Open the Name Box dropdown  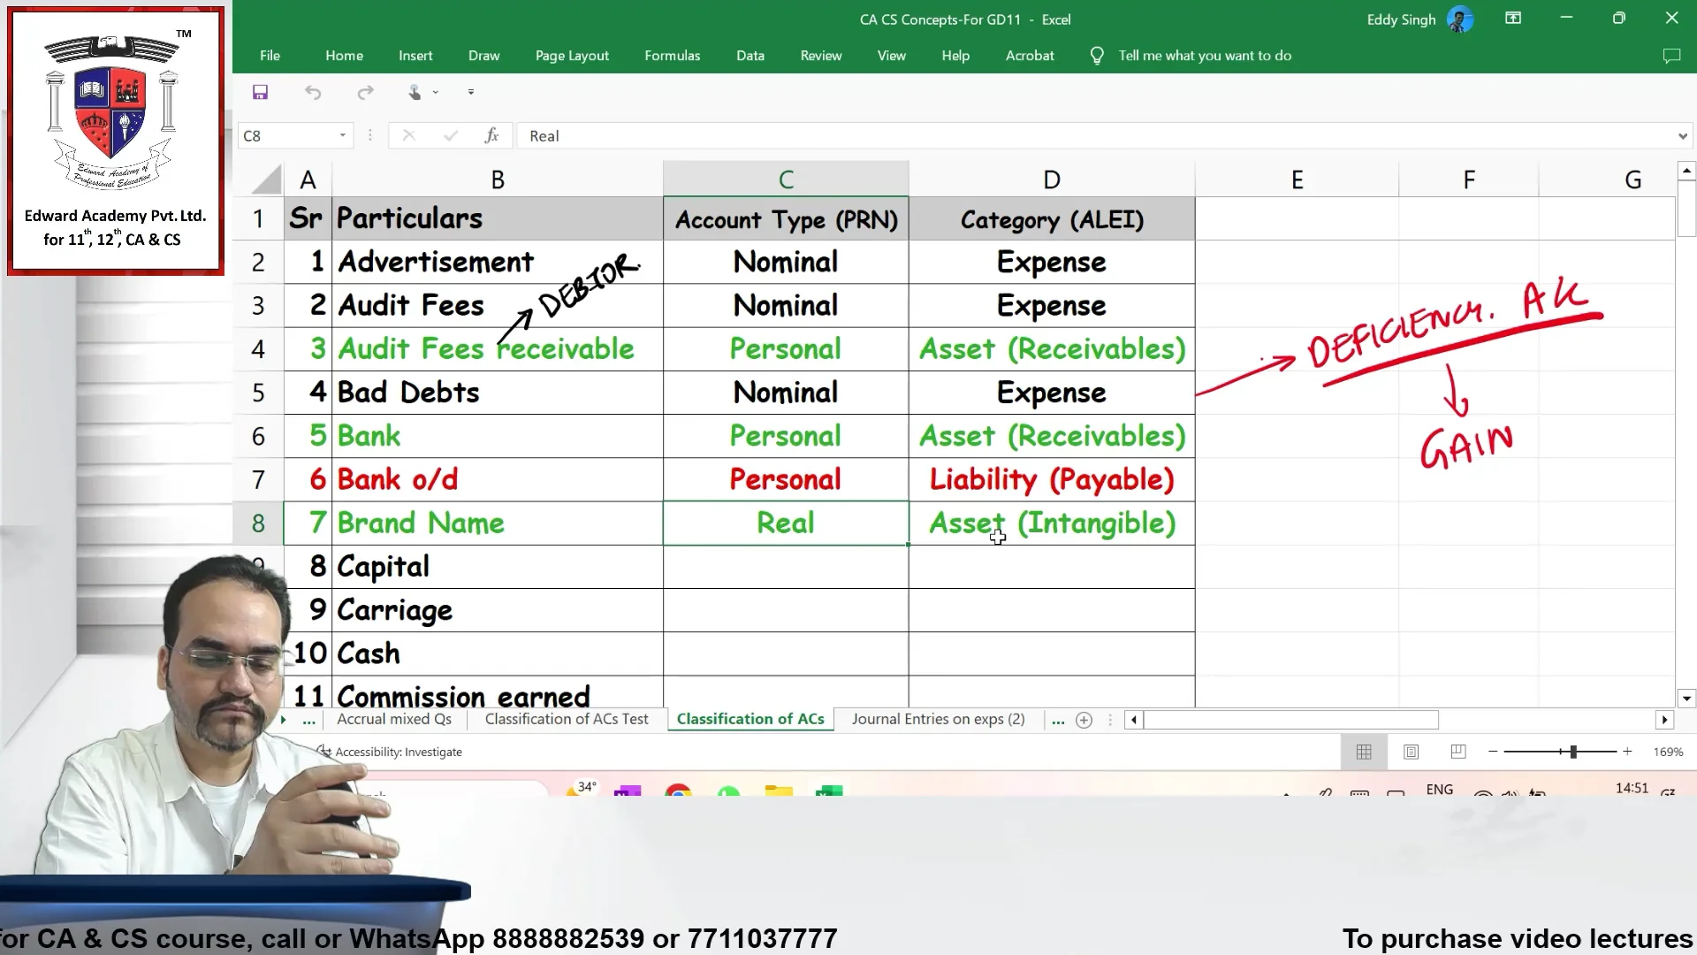coord(342,135)
